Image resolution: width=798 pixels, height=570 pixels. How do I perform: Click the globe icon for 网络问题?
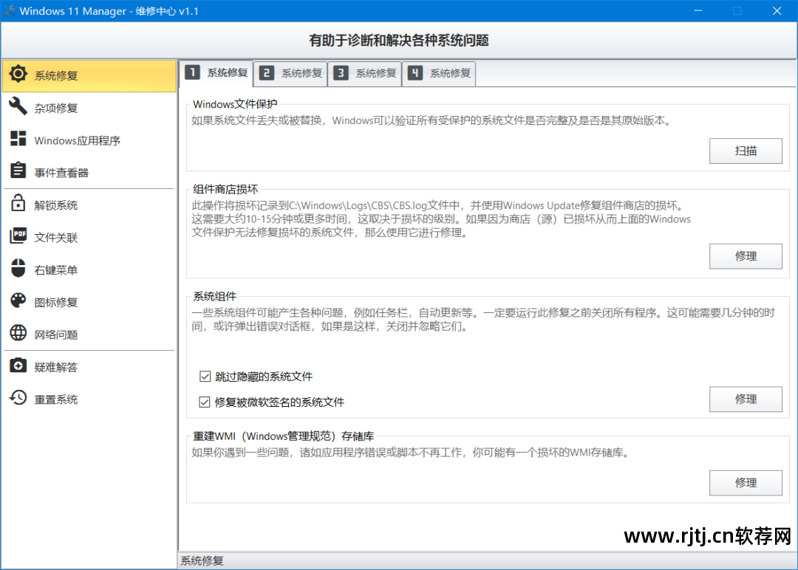(x=18, y=333)
